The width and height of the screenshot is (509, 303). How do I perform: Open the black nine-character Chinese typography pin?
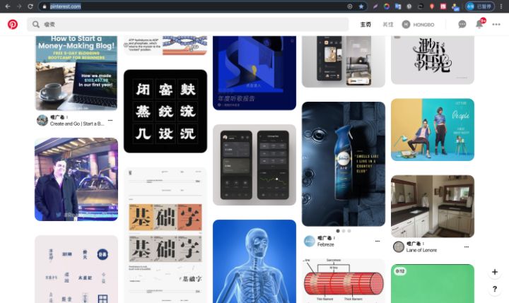165,111
